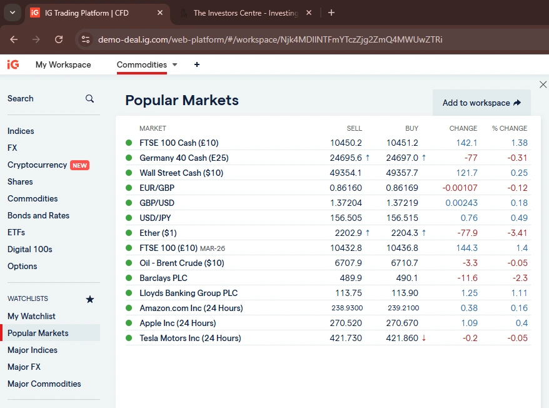Add a new workspace via the plus icon

(197, 64)
